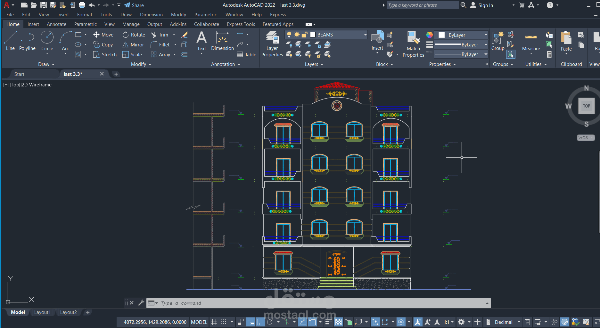Click the Array tool
600x328 pixels.
[x=160, y=54]
